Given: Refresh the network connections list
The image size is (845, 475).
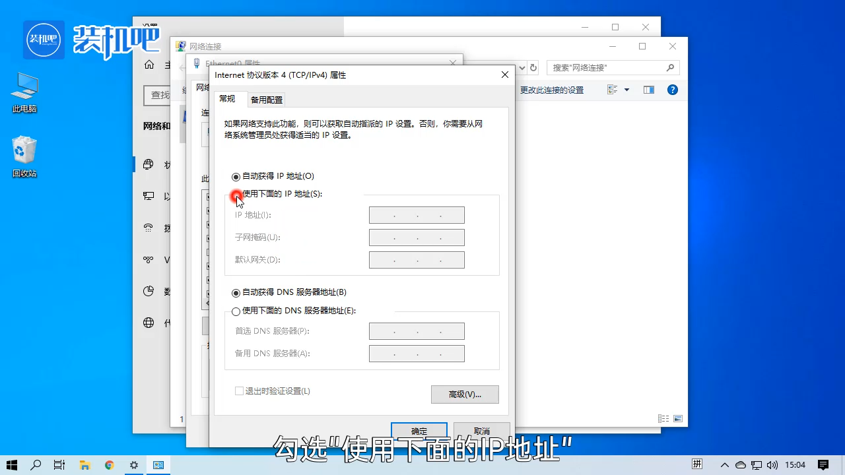Looking at the screenshot, I should click(533, 67).
